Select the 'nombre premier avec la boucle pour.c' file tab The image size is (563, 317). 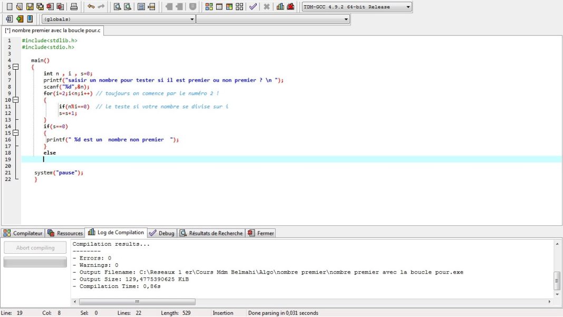[52, 31]
